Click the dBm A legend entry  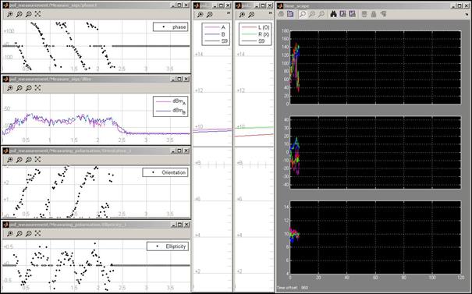pyautogui.click(x=171, y=101)
